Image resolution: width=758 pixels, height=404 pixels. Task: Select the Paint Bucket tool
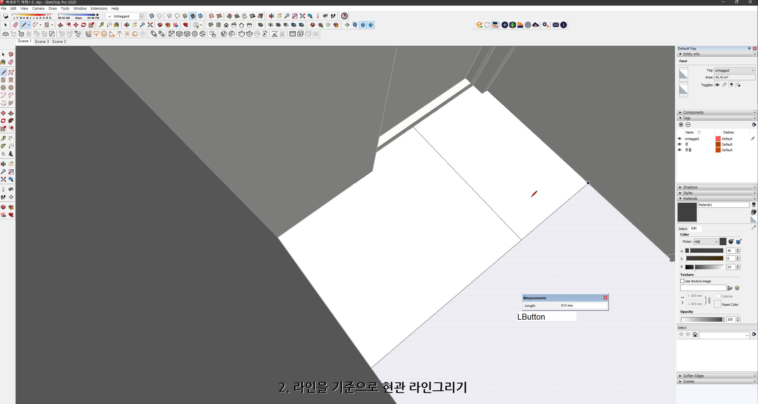[x=4, y=62]
